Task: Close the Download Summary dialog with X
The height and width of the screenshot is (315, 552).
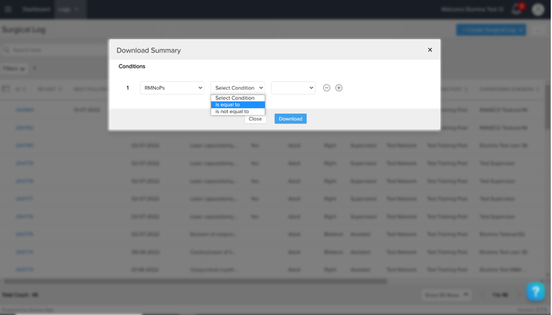Action: point(430,50)
